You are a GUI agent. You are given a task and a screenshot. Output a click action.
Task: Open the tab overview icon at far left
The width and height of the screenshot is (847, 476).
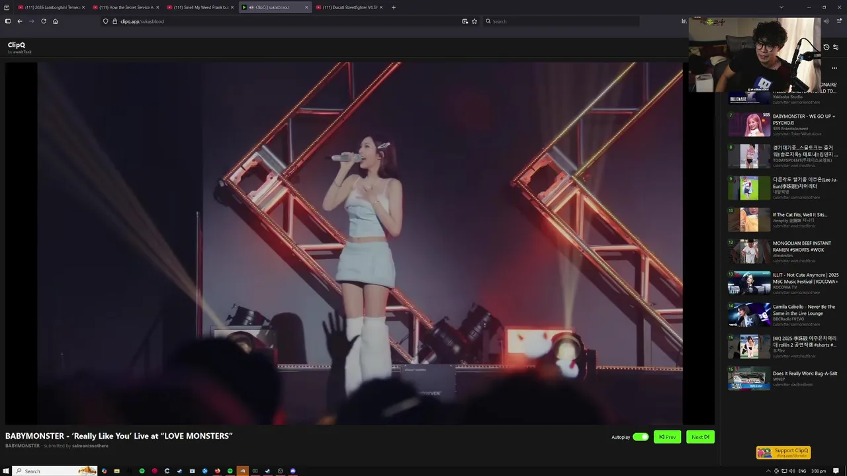pos(7,7)
